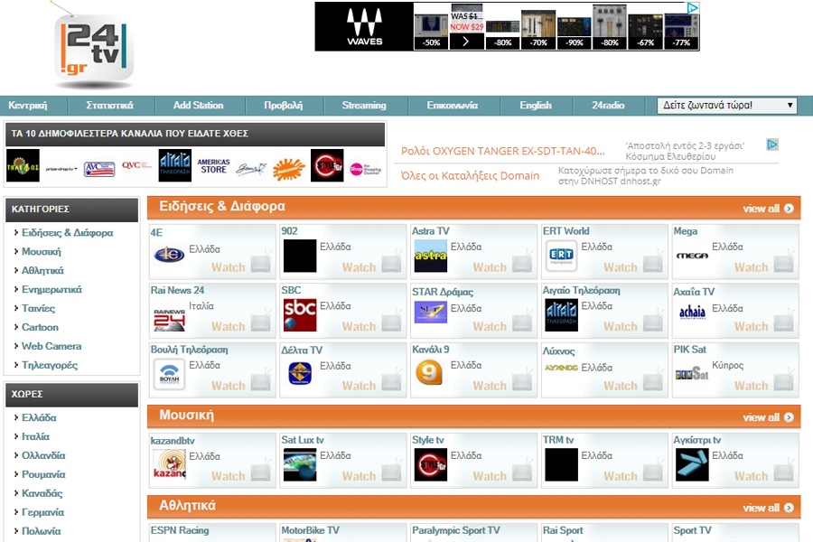Filter by country Ρουμανία
This screenshot has width=813, height=542.
[x=43, y=474]
